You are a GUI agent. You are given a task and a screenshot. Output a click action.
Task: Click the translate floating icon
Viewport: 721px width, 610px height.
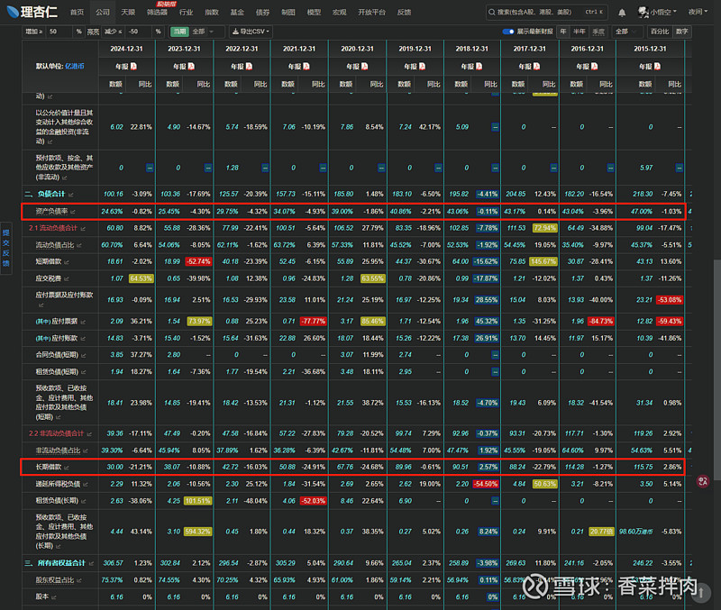point(703,481)
